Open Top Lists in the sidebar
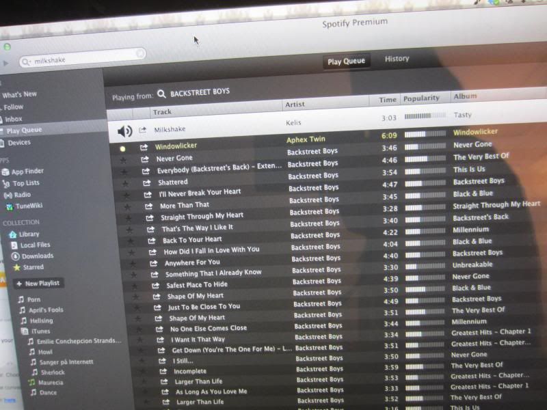The image size is (547, 410). (21, 183)
